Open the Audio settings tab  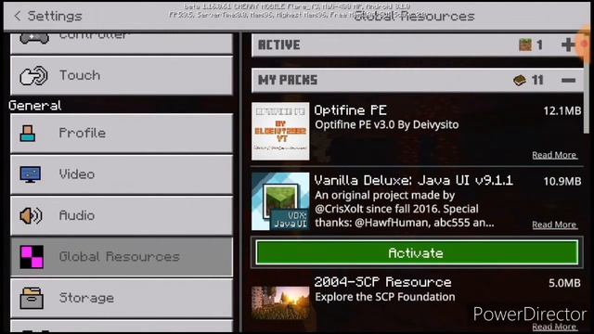click(122, 216)
